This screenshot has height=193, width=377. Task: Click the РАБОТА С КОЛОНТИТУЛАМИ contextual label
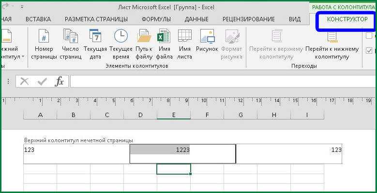pyautogui.click(x=343, y=7)
